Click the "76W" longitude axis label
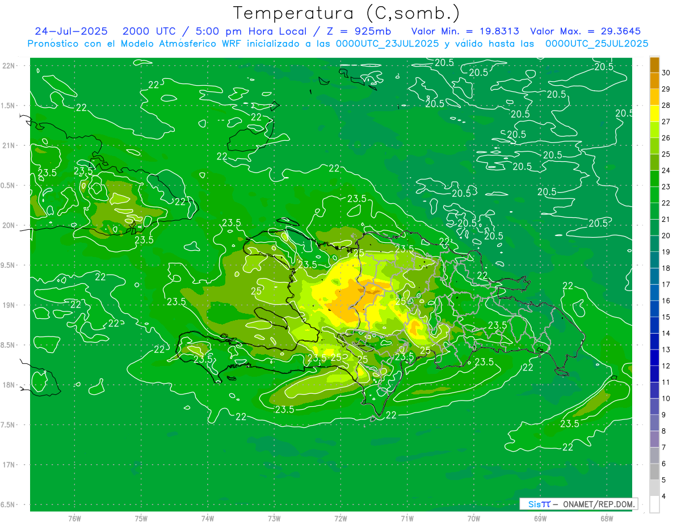This screenshot has height=526, width=681. [74, 518]
